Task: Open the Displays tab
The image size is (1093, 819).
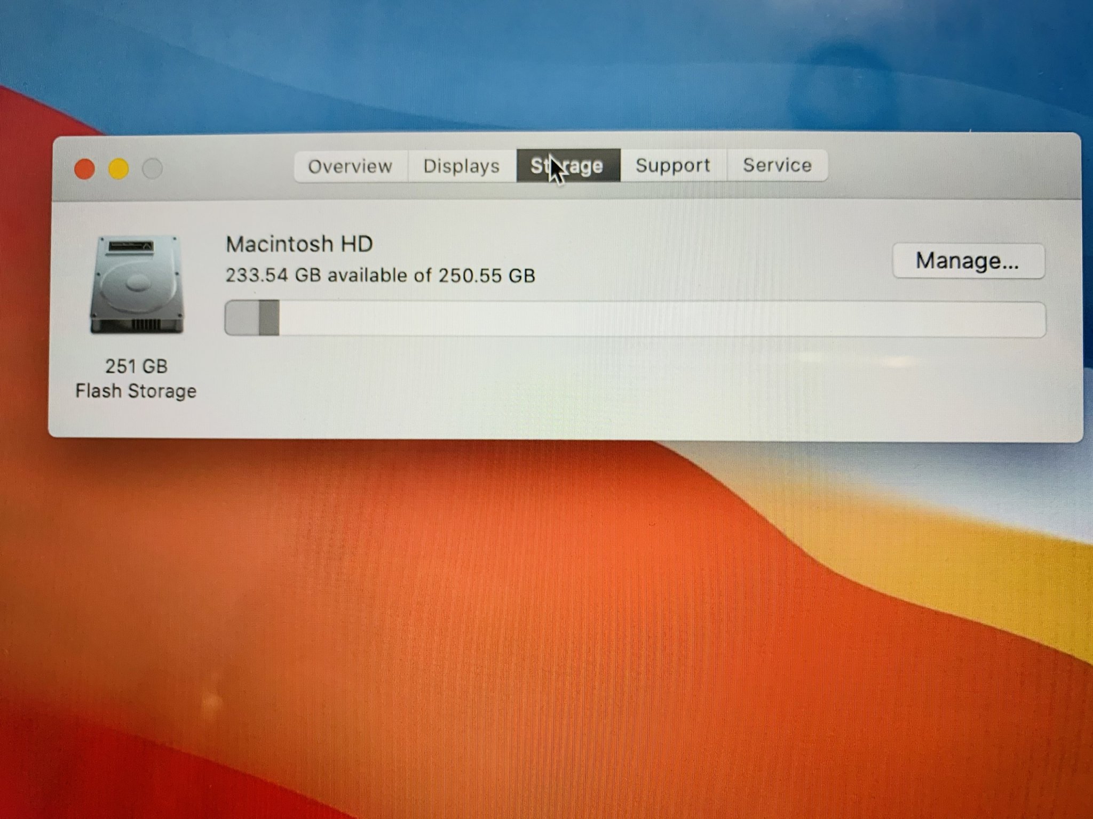Action: click(x=461, y=166)
